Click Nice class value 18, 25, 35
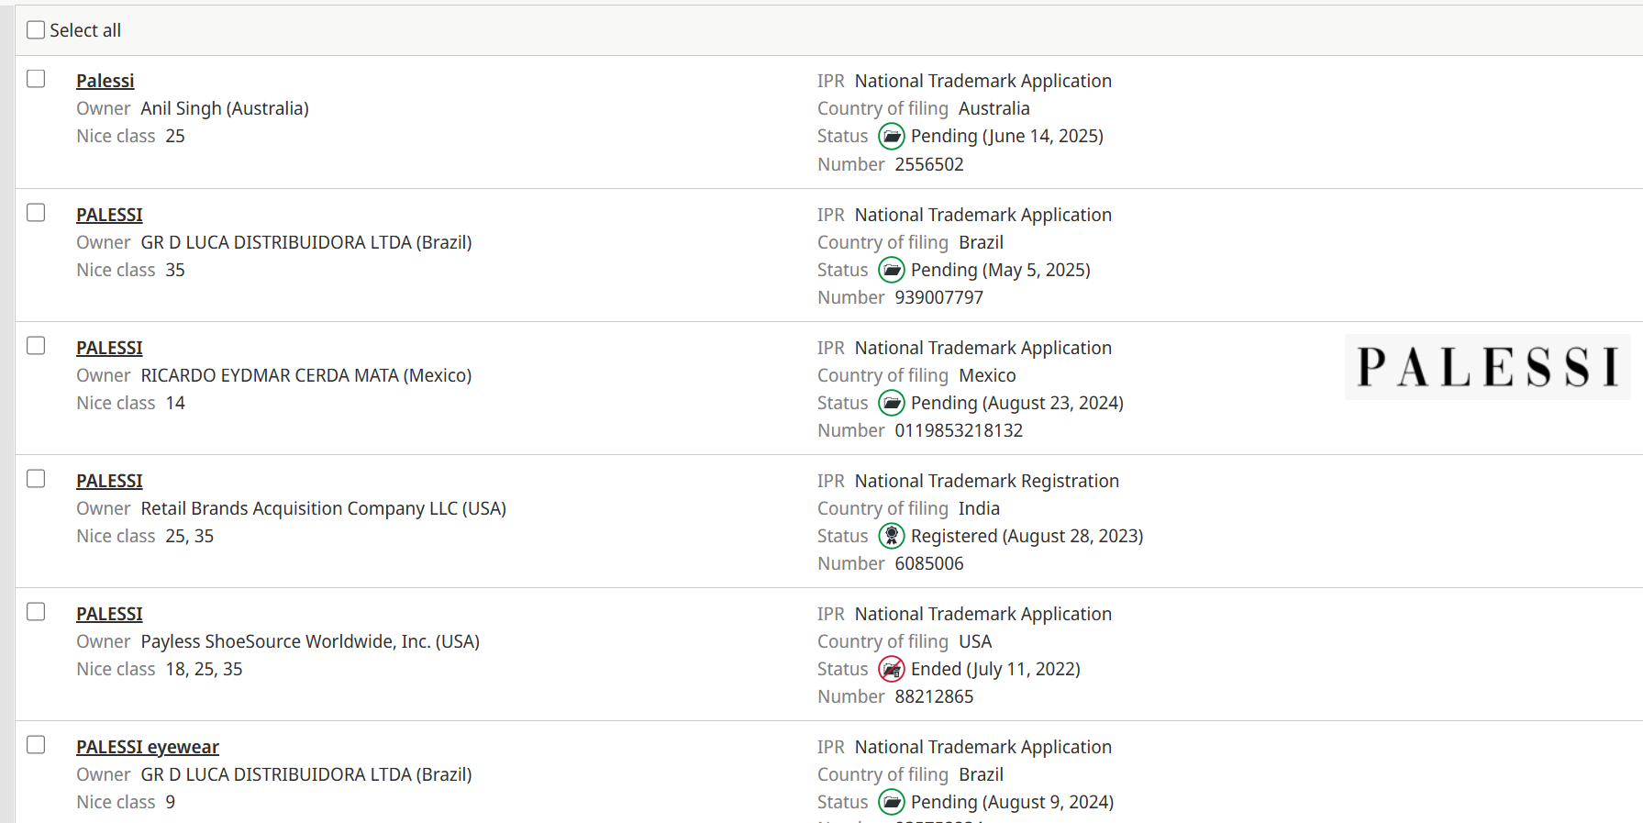1643x823 pixels. point(204,669)
